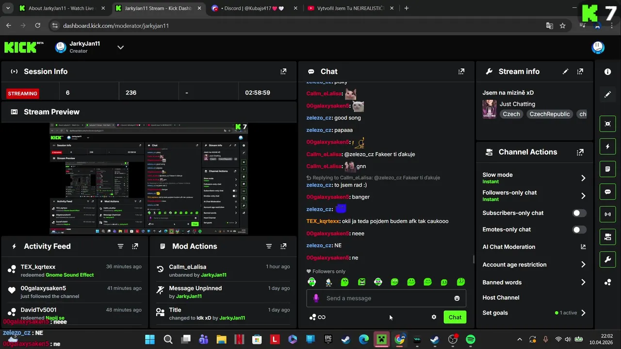Edit stream info with the pencil icon

[x=565, y=71]
